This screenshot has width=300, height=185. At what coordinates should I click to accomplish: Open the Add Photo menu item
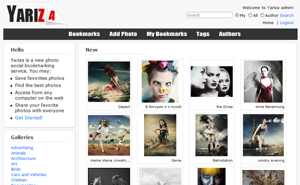(123, 34)
